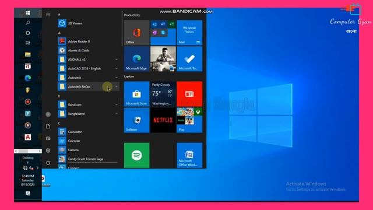Open the blue F app in taskbar
373x210 pixels.
(28, 114)
